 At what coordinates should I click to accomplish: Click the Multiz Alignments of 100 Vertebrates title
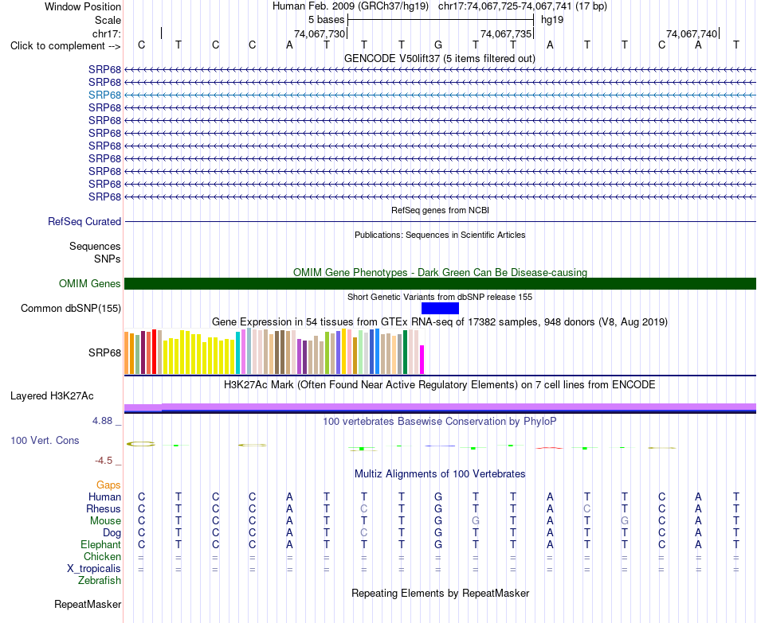(440, 473)
